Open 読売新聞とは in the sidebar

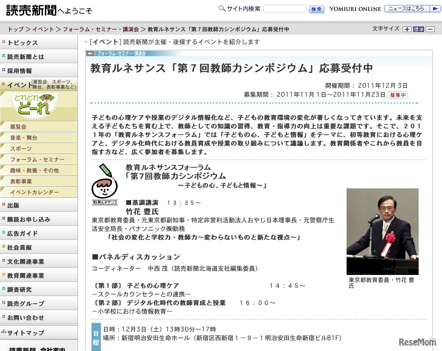click(39, 57)
